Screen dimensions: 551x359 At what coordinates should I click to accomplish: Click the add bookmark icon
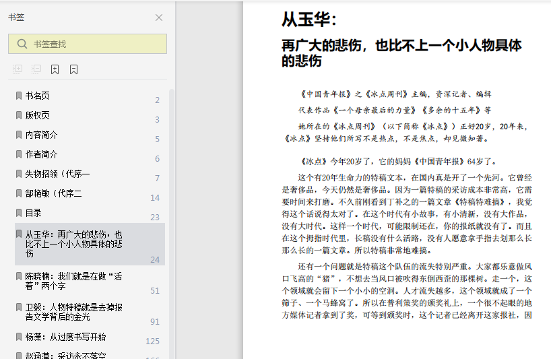55,69
